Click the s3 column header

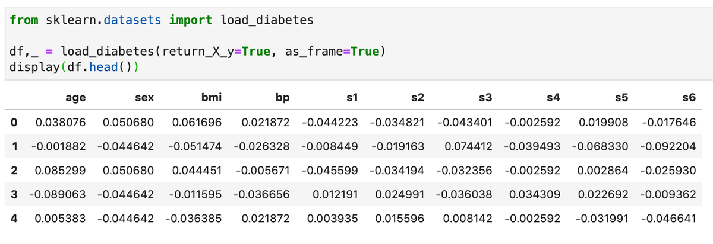[x=485, y=98]
